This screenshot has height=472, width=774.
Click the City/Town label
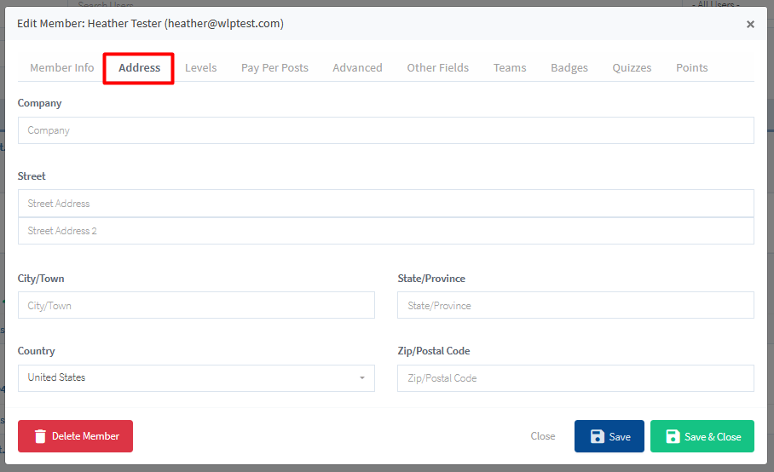click(41, 279)
